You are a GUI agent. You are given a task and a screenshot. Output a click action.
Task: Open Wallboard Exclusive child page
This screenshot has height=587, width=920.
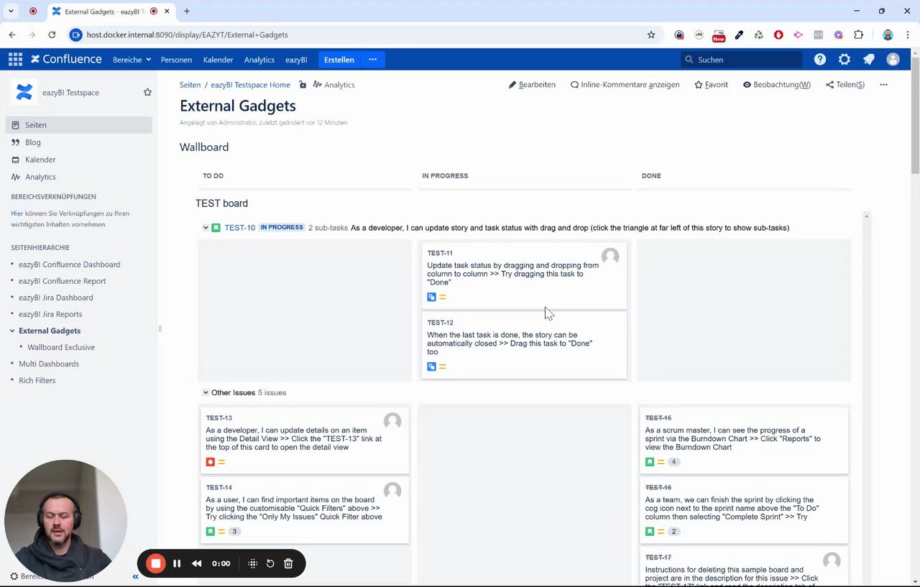(x=61, y=347)
